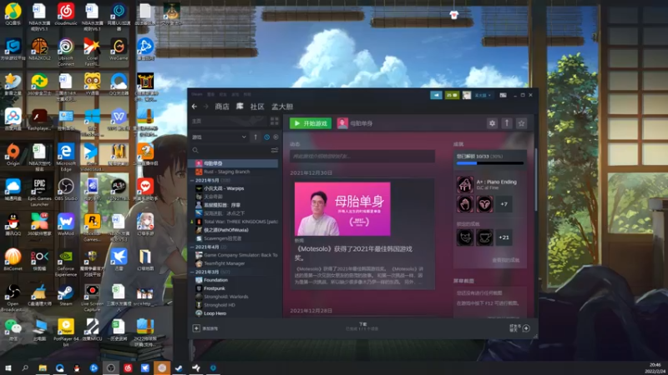Click the locked cup achievement icon

click(484, 237)
